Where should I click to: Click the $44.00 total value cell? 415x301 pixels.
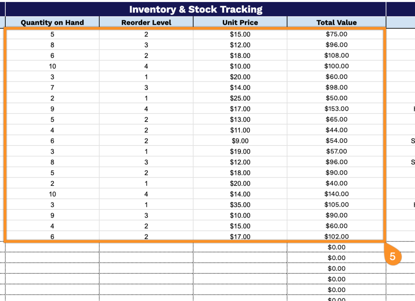coord(336,130)
